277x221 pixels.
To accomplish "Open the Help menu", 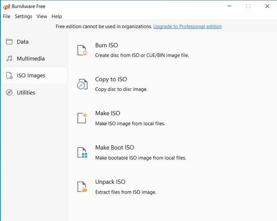I will [x=56, y=16].
